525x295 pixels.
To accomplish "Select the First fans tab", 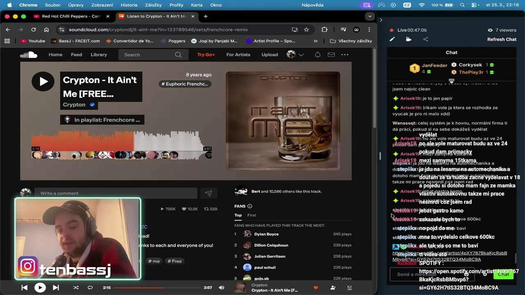I will pos(251,215).
